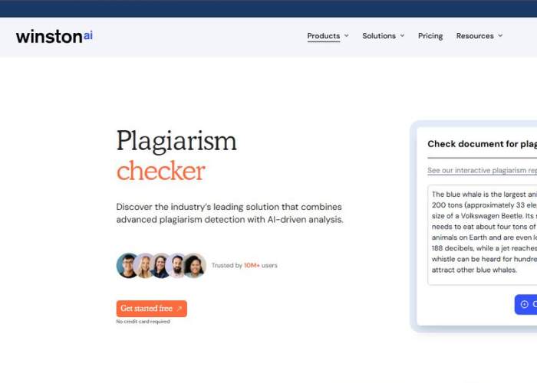The height and width of the screenshot is (383, 537).
Task: Click the middle avatar in the user row
Action: pyautogui.click(x=161, y=266)
